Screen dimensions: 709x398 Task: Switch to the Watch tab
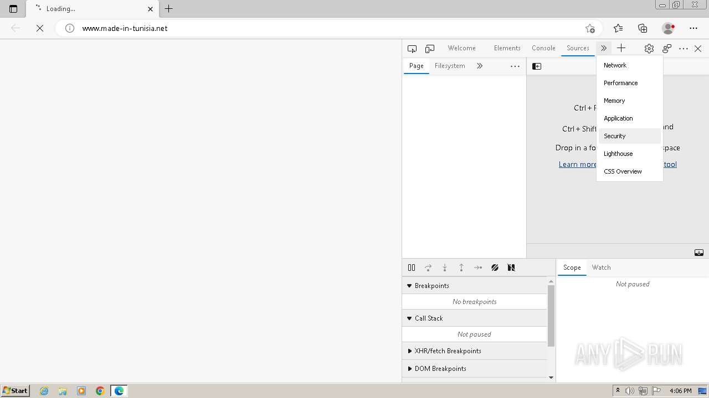pyautogui.click(x=601, y=268)
